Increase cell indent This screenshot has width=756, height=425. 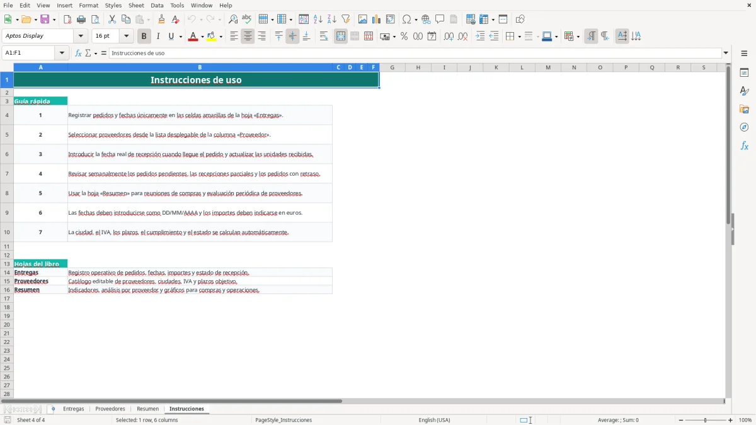pos(480,37)
